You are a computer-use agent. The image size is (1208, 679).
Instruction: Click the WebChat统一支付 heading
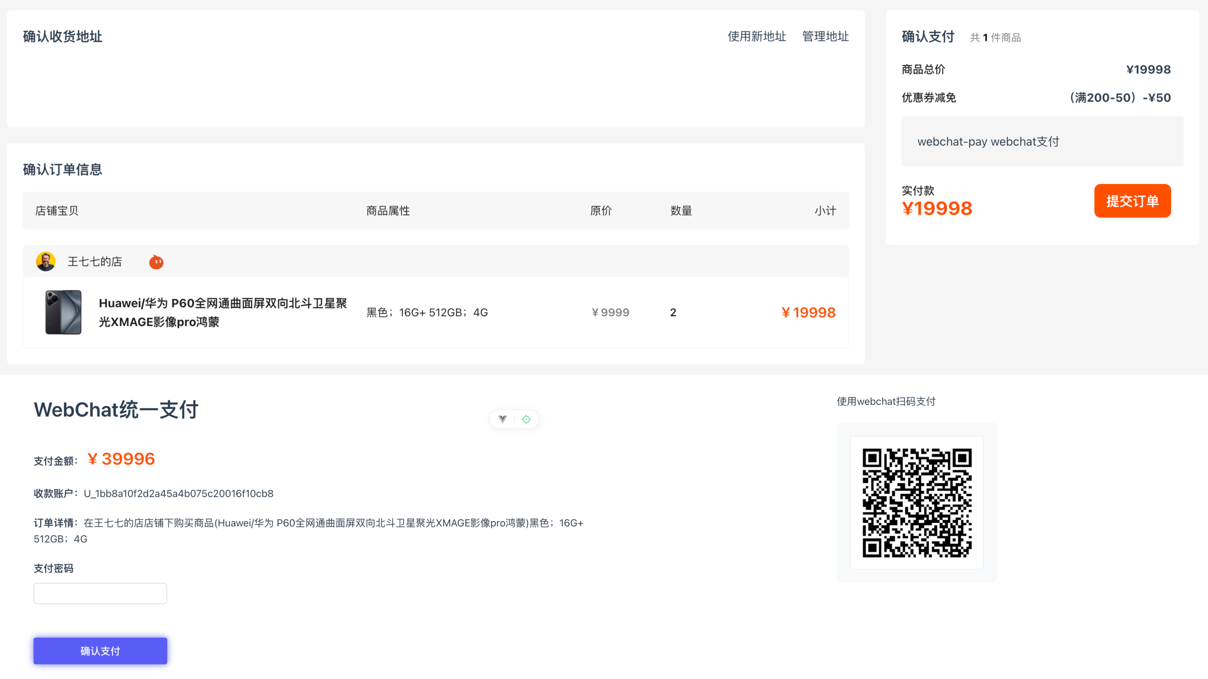[x=116, y=410]
